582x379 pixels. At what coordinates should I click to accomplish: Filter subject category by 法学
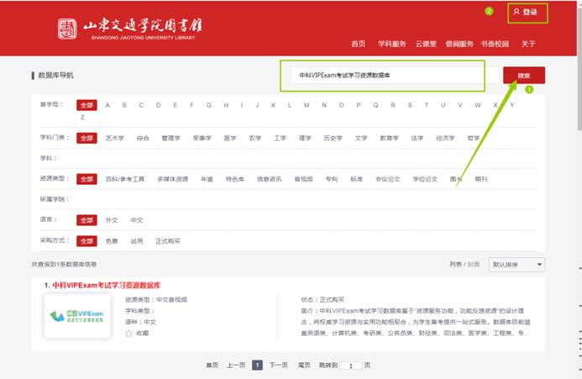tap(417, 138)
